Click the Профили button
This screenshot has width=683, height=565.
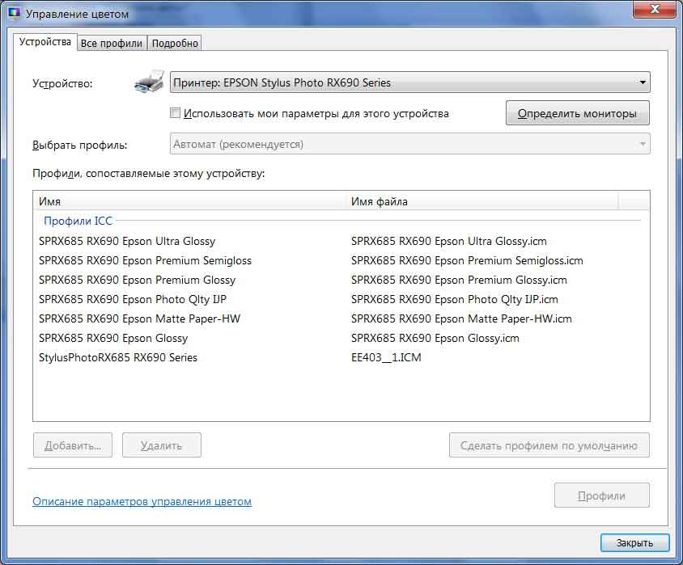601,495
